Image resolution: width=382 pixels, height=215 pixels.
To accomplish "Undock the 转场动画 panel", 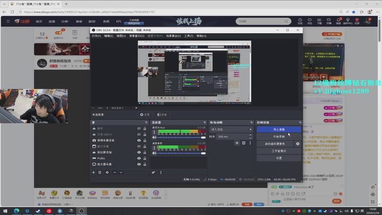I will 252,122.
